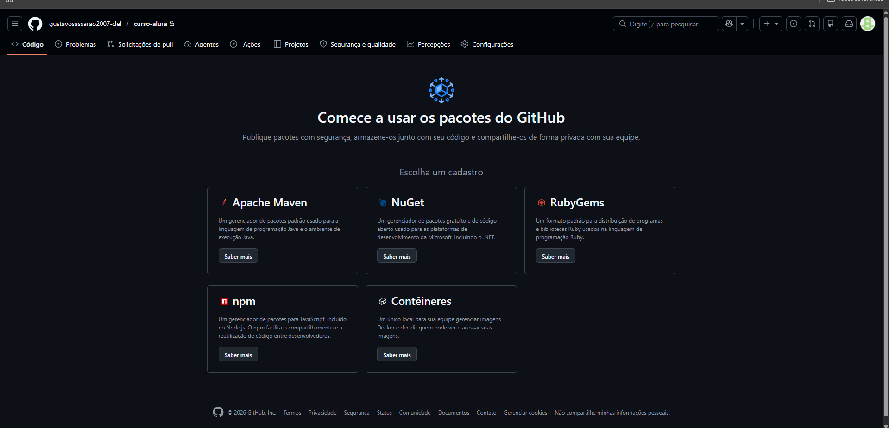889x428 pixels.
Task: Open the Solicitações de pull tab
Action: [x=140, y=44]
